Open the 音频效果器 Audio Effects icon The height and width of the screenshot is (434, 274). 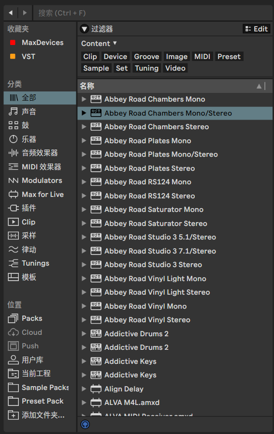(13, 153)
